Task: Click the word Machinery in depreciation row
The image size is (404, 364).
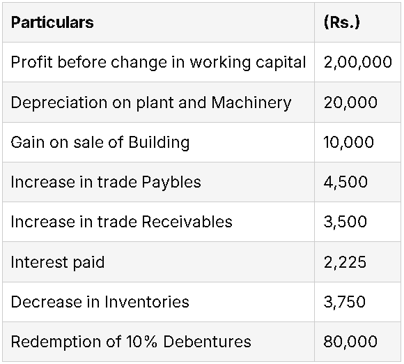Action: 251,103
